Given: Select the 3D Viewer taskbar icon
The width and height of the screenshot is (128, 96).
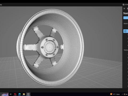Looking at the screenshot, I should pos(28,94).
